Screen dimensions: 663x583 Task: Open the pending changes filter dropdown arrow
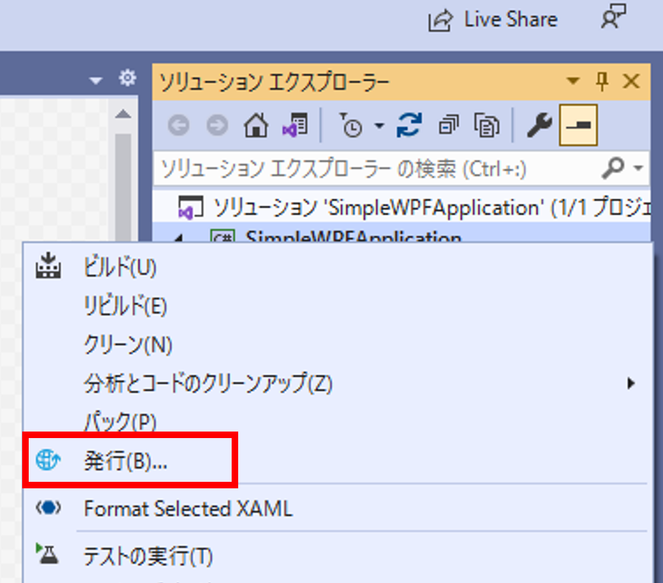point(379,127)
